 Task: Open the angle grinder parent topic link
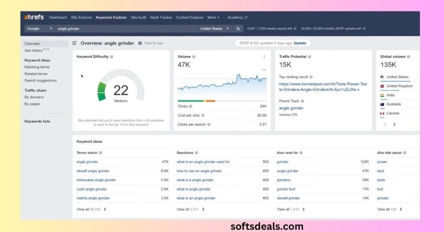point(291,108)
